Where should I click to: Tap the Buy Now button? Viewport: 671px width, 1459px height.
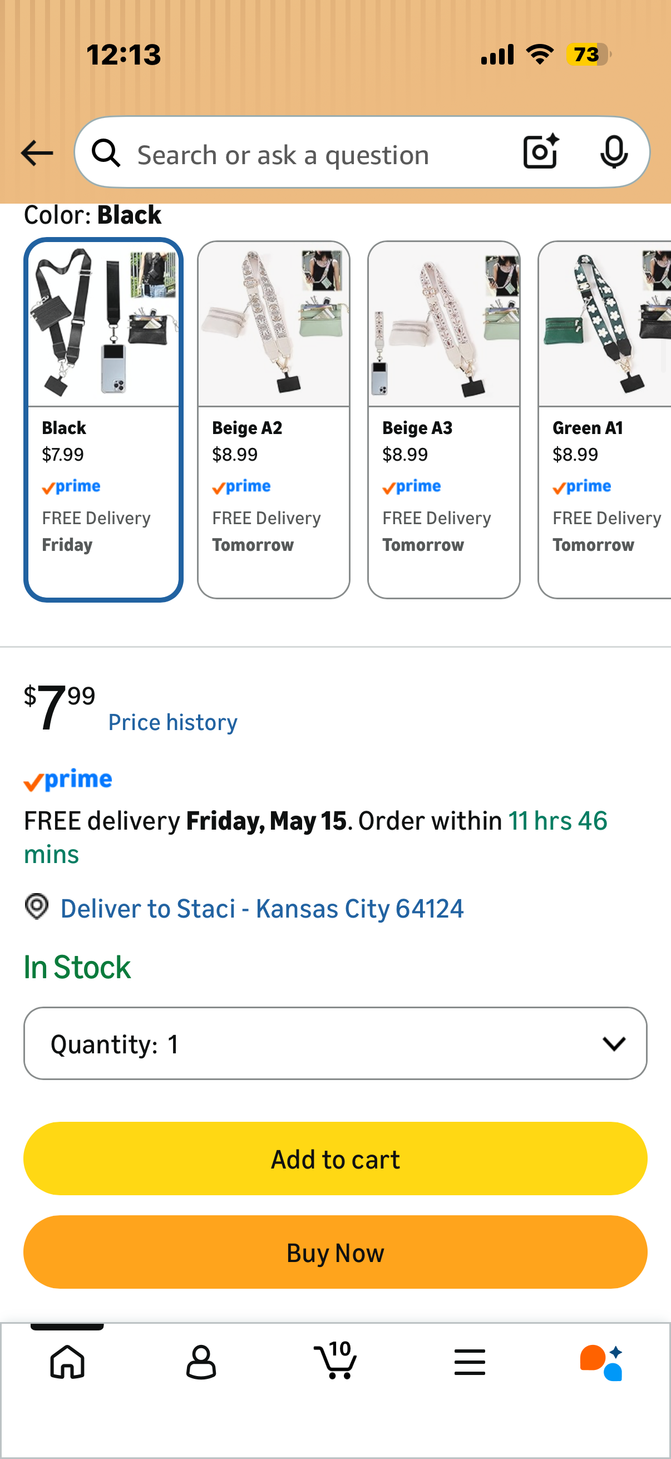[335, 1252]
